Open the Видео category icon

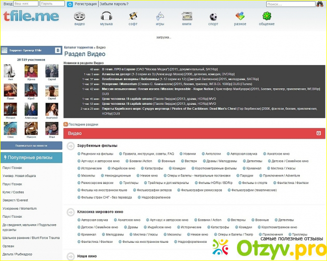point(79,16)
